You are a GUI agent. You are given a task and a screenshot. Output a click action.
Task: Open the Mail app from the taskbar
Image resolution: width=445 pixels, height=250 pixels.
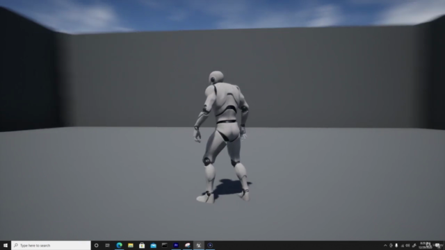153,245
